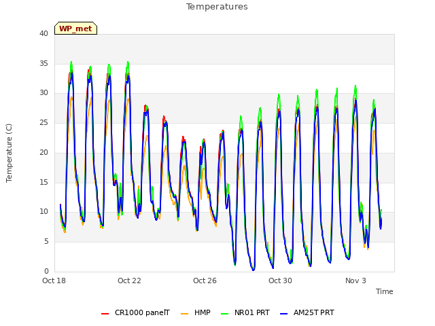Click the red CR1000 panelT legend swatch
The image size is (435, 326).
pos(105,314)
